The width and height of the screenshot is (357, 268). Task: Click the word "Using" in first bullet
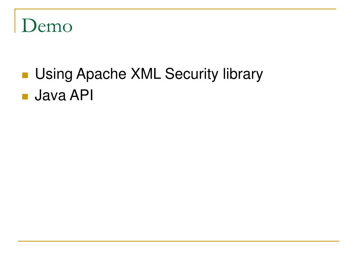coord(54,74)
